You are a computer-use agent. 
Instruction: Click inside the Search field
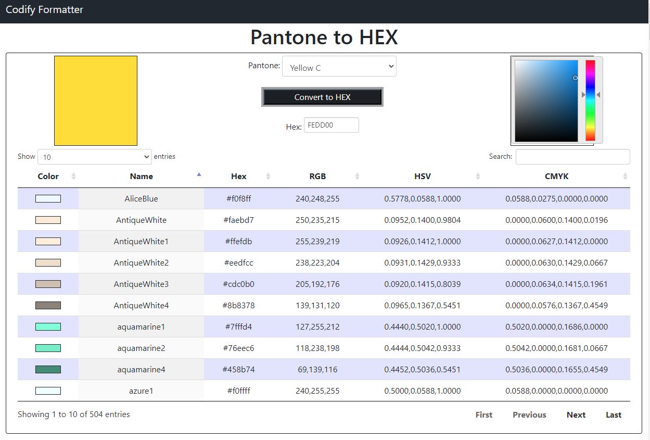(x=572, y=156)
